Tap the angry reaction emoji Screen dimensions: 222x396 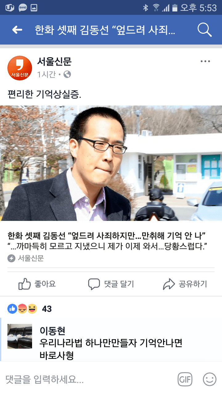click(22, 309)
